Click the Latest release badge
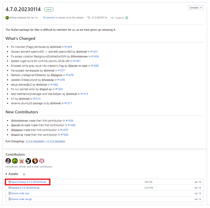Screen dimensions: 210x208 (x=49, y=9)
